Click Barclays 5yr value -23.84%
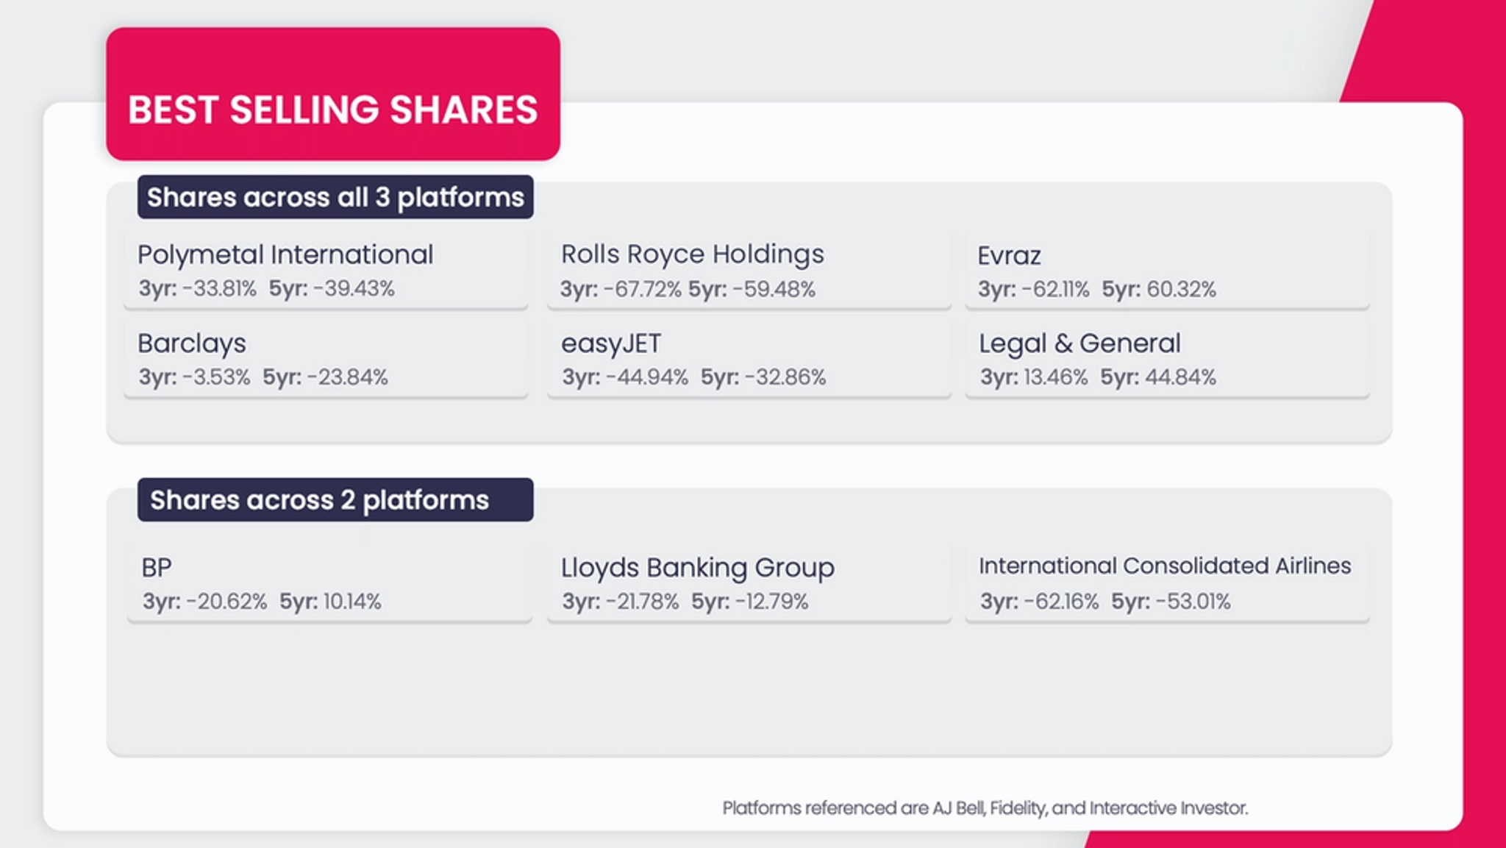This screenshot has height=848, width=1506. click(347, 377)
